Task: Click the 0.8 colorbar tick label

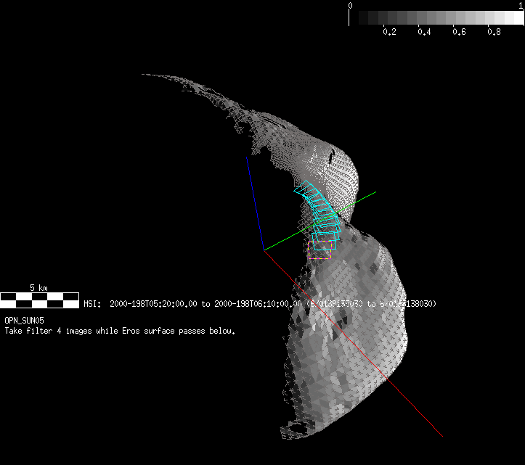Action: click(494, 33)
